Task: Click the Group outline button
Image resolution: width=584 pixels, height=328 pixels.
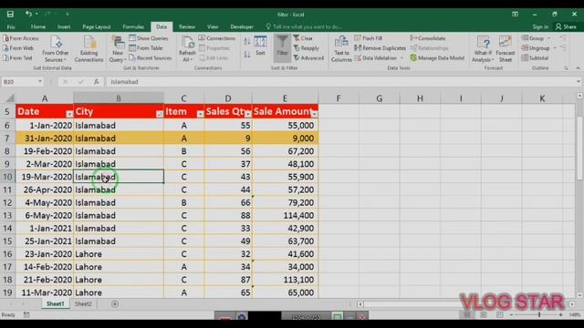Action: click(x=533, y=38)
